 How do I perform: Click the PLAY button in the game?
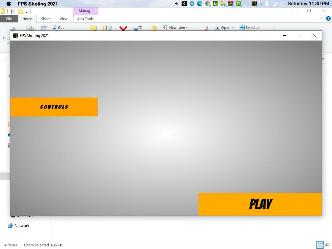coord(260,204)
